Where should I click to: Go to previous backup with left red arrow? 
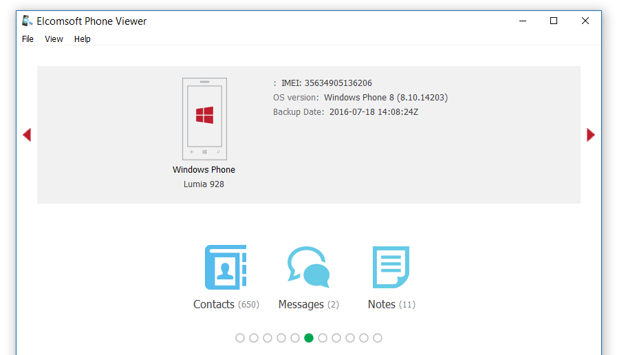point(27,135)
